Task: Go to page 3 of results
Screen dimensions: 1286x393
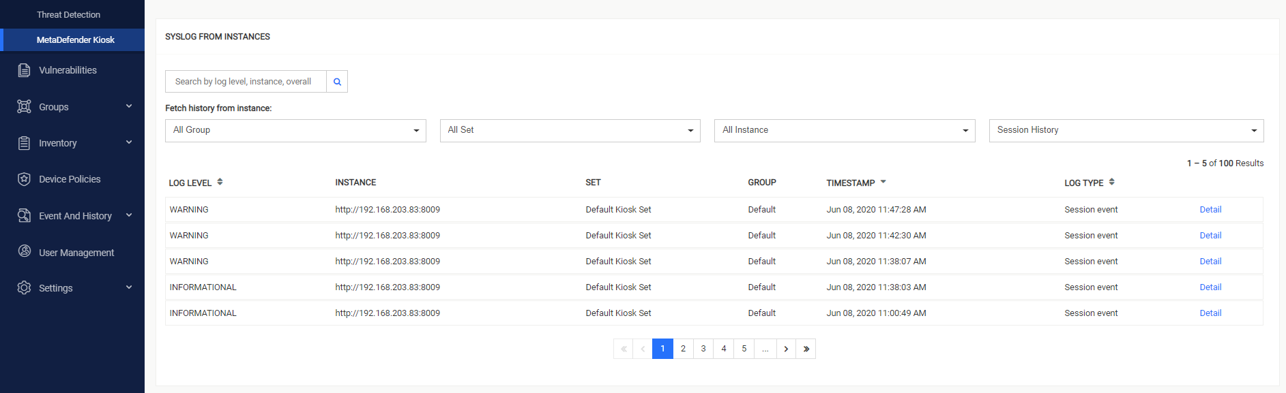Action: [x=703, y=349]
